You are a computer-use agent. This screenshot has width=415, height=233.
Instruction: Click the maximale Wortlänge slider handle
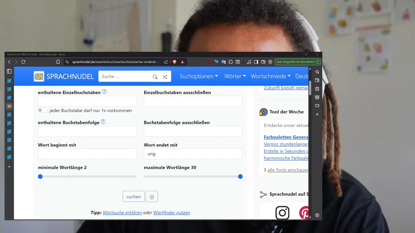click(x=240, y=176)
